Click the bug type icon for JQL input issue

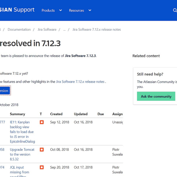(42, 167)
